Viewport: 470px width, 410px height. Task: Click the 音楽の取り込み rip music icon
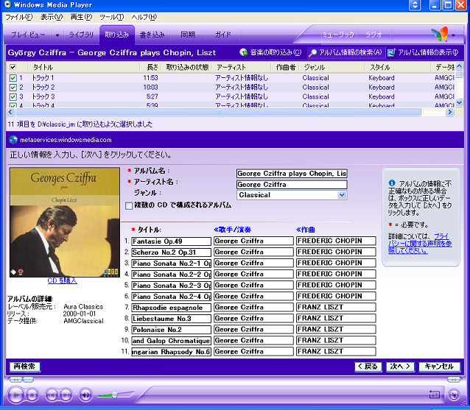click(x=243, y=52)
